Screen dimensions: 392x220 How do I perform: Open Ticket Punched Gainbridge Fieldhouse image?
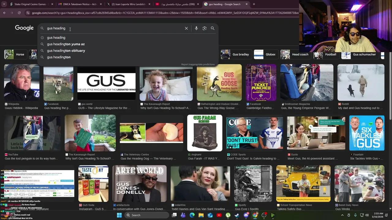tap(261, 82)
